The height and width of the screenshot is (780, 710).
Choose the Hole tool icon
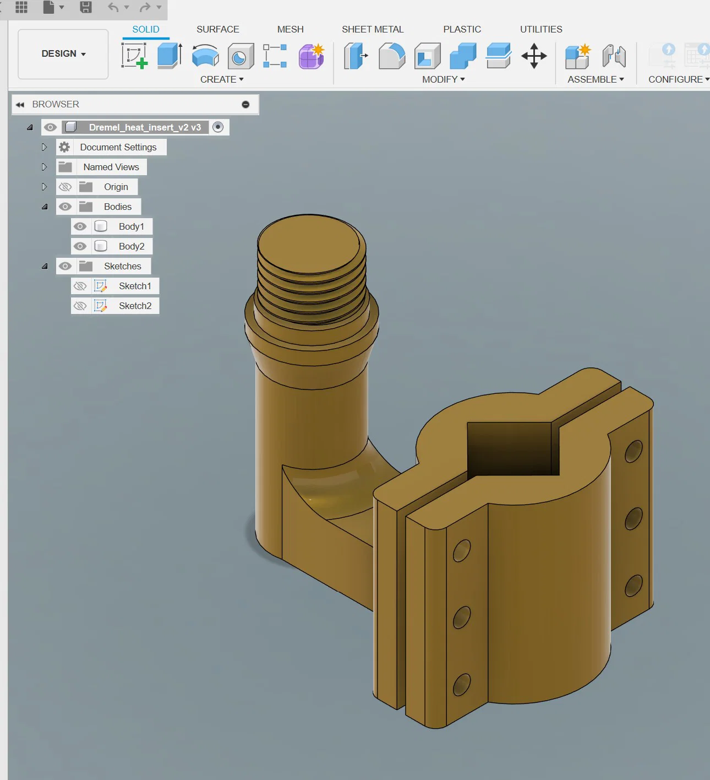tap(241, 56)
